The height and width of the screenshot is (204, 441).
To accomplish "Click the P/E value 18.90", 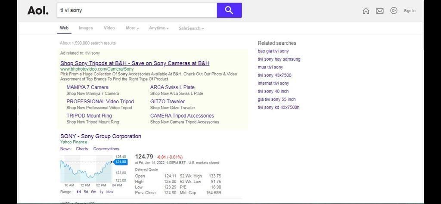I will coord(216,187).
